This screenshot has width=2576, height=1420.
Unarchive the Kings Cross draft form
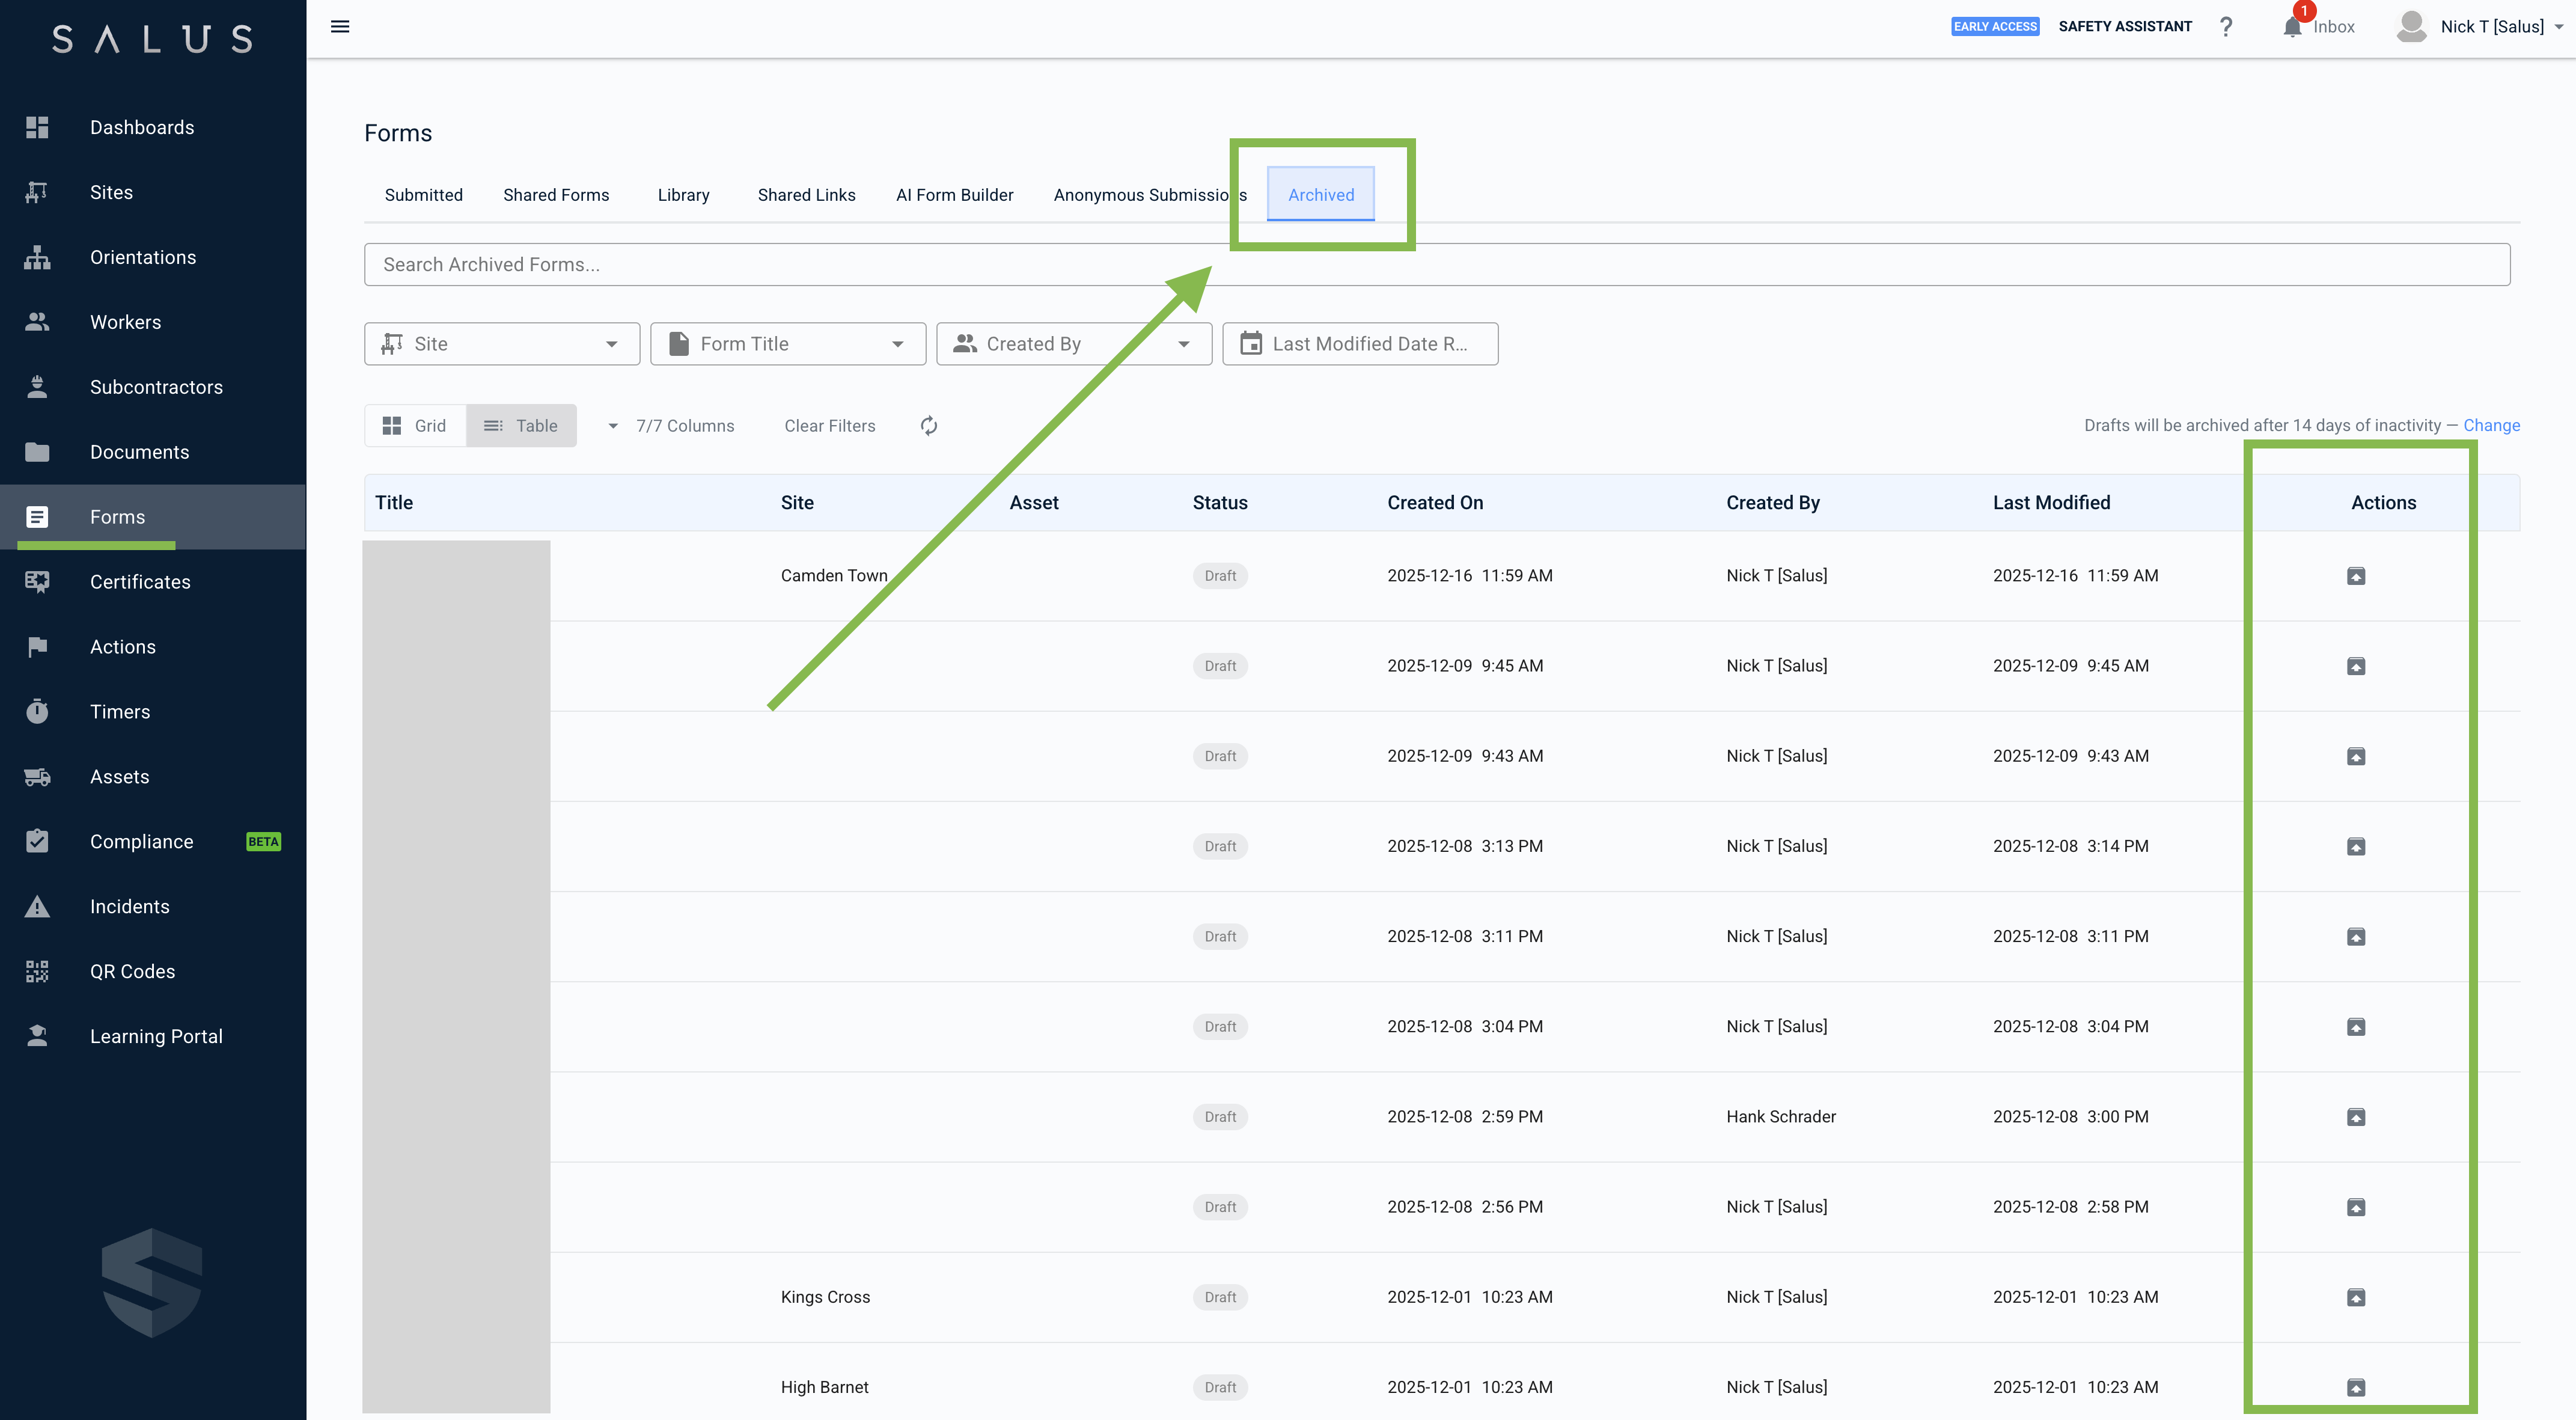click(x=2355, y=1297)
